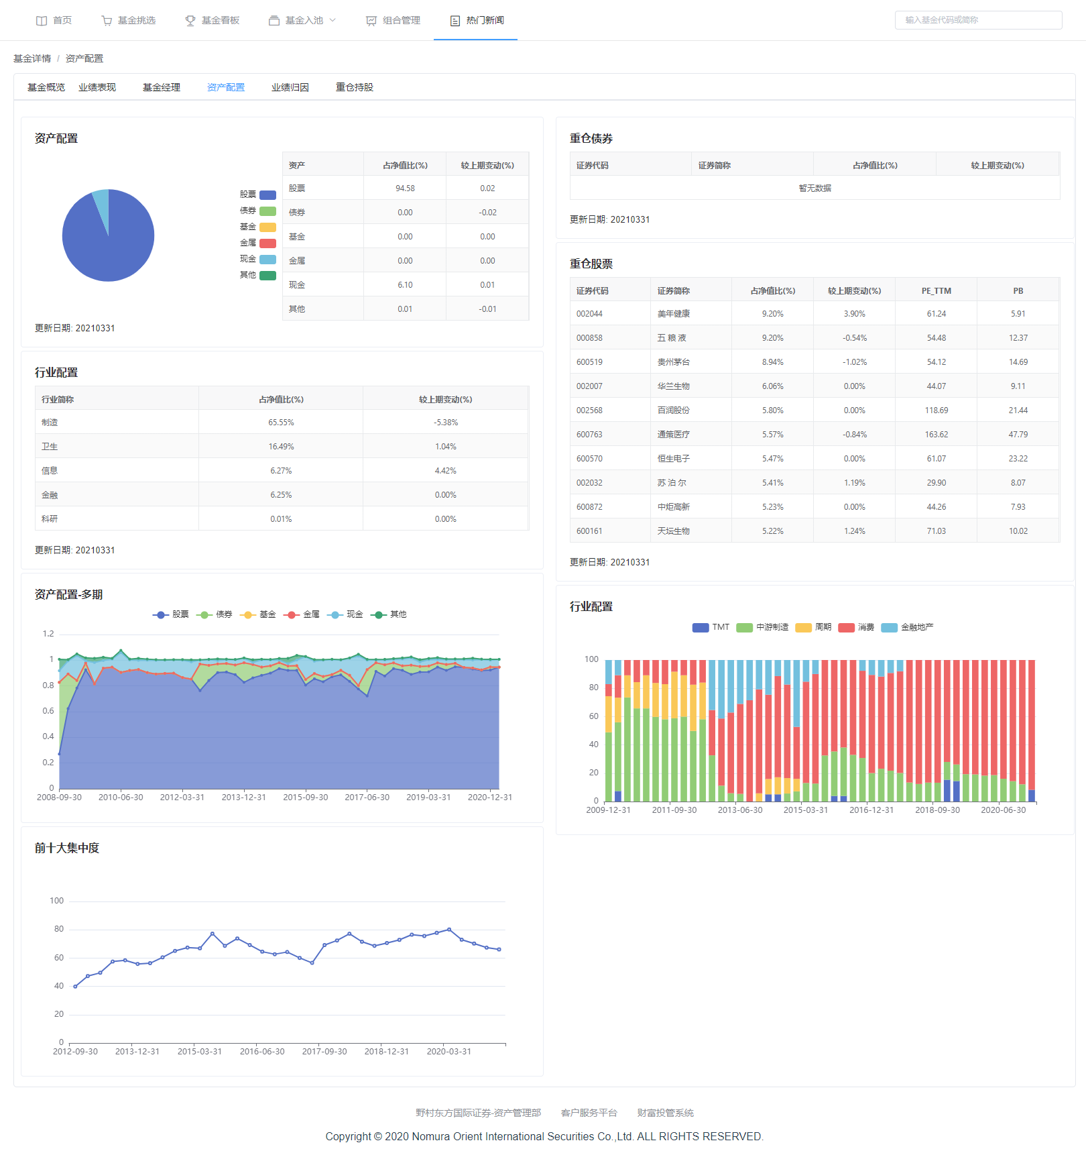Image resolution: width=1086 pixels, height=1155 pixels.
Task: Toggle TMT in 行业配置 bar chart legend
Action: 711,627
